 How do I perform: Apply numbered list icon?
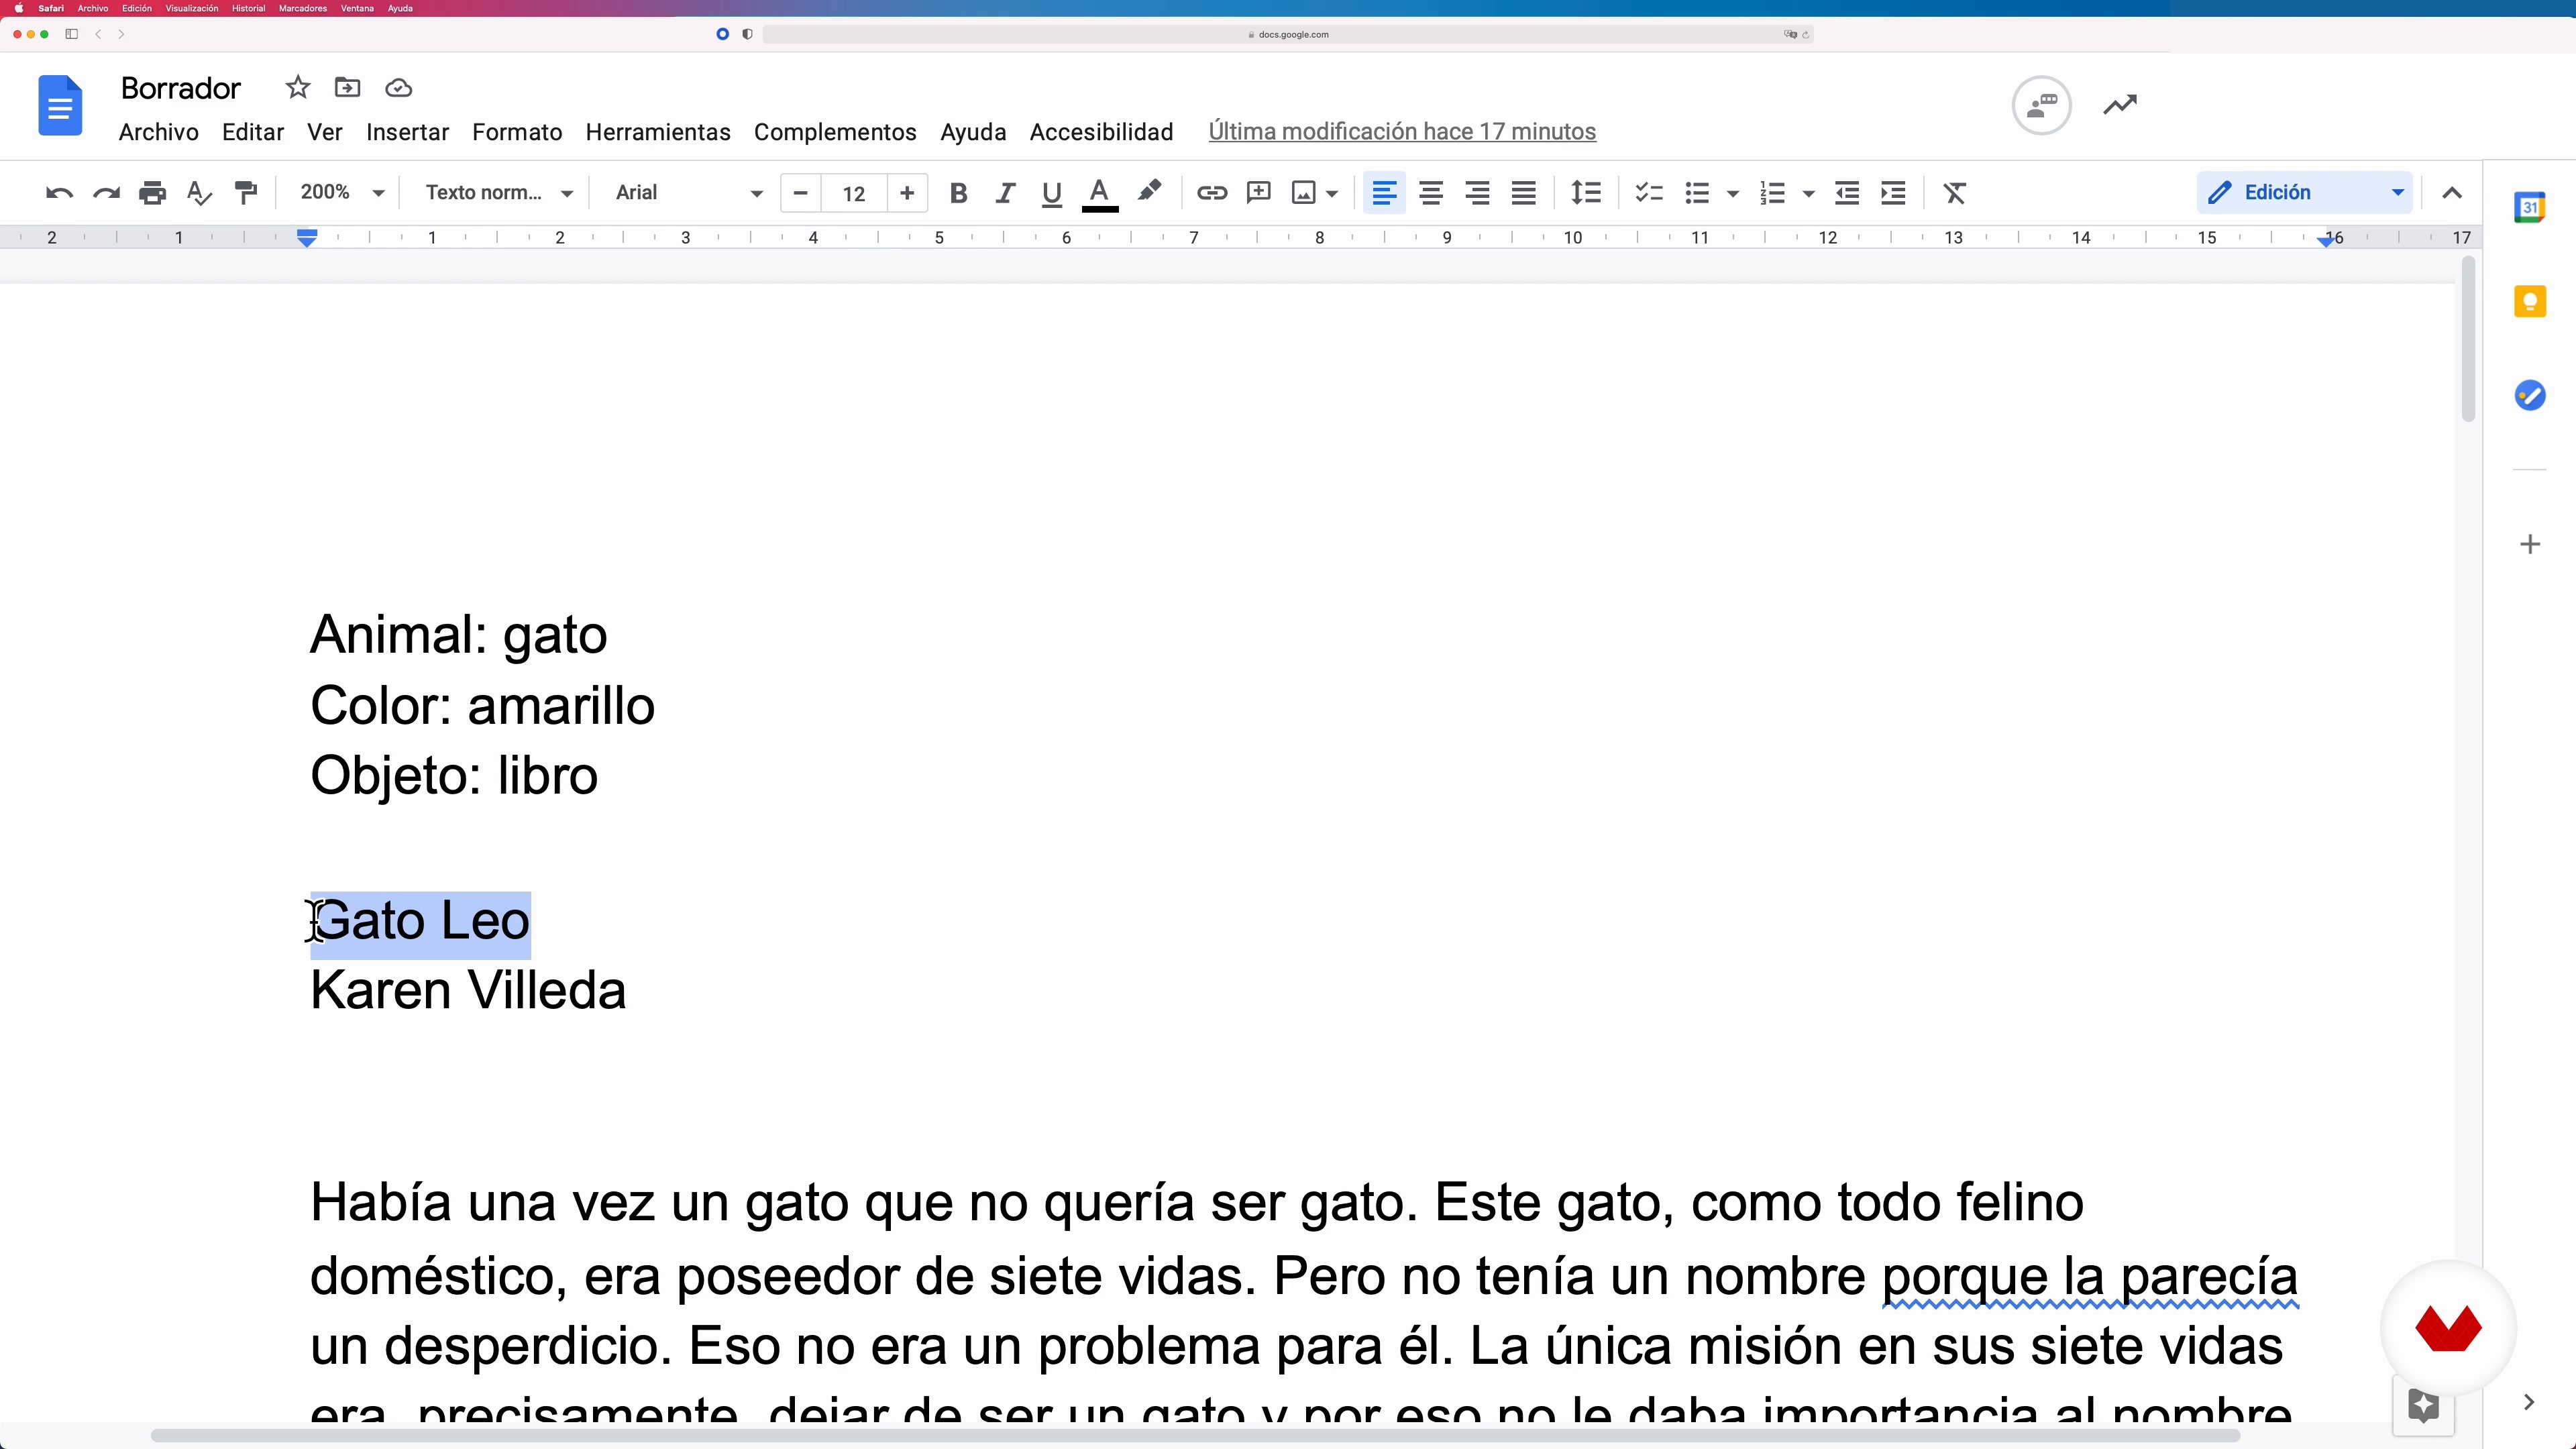[x=1772, y=193]
